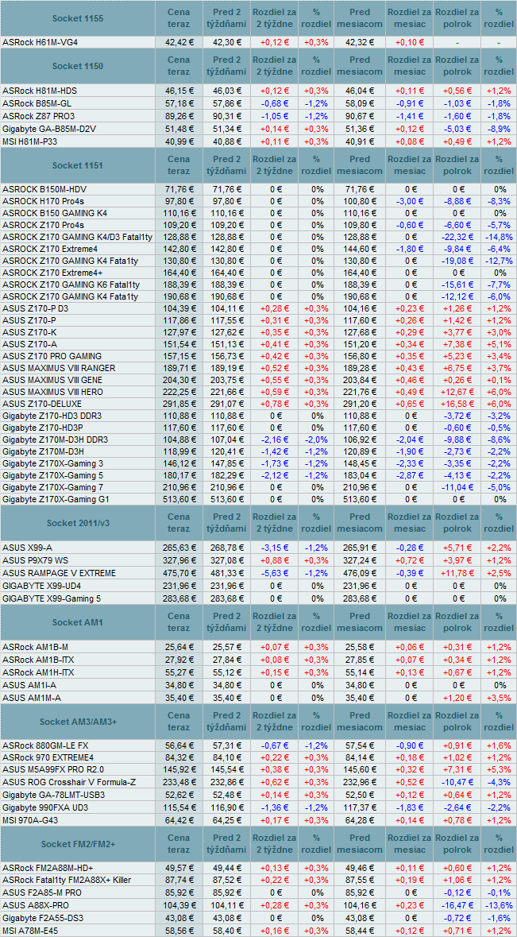The image size is (517, 937).
Task: Click the Socket 2011/v3 section header
Action: point(78,523)
